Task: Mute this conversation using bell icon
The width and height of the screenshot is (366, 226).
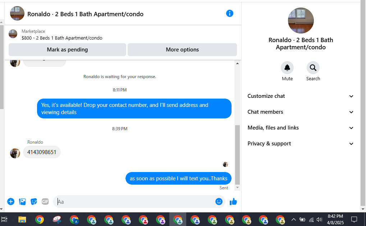Action: point(287,68)
